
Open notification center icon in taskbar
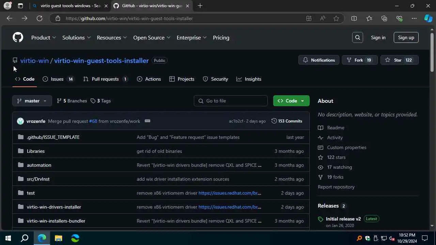click(x=425, y=238)
